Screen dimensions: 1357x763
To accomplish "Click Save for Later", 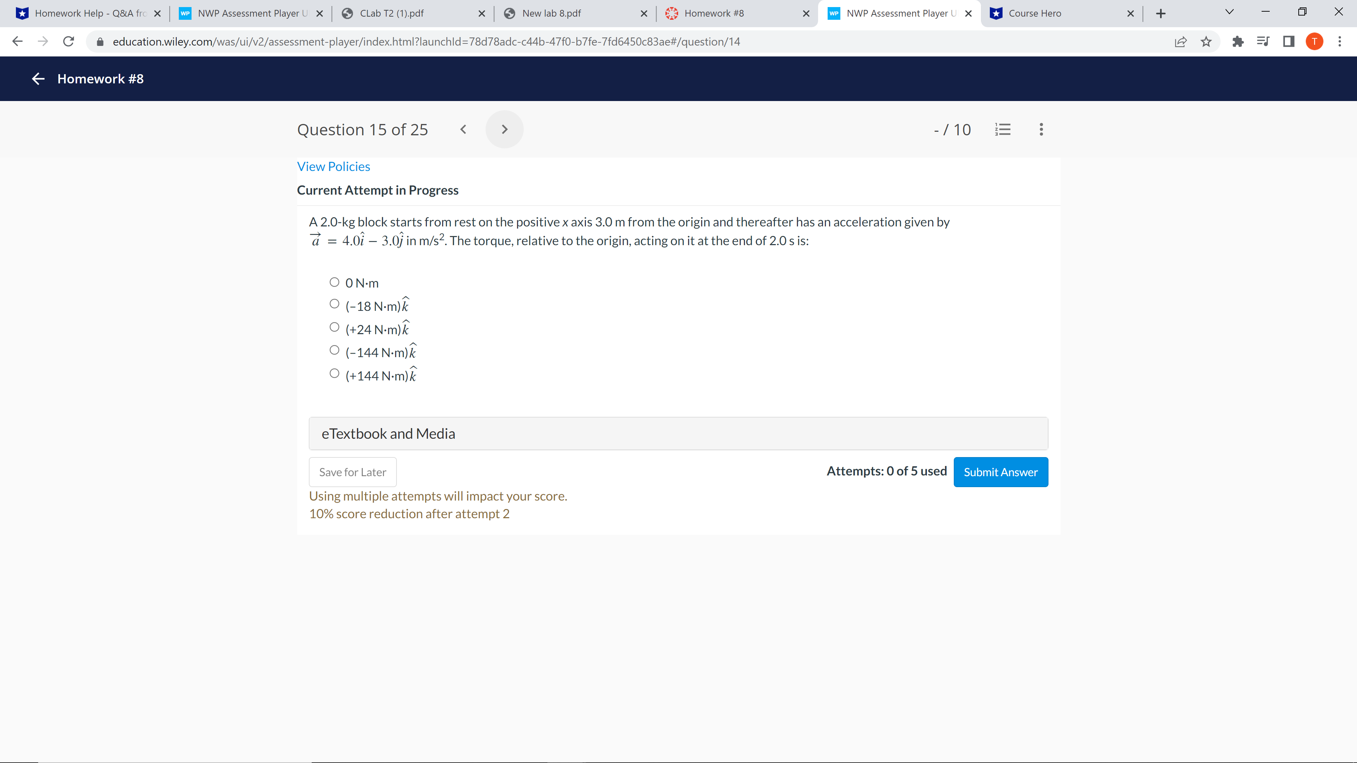I will 352,472.
